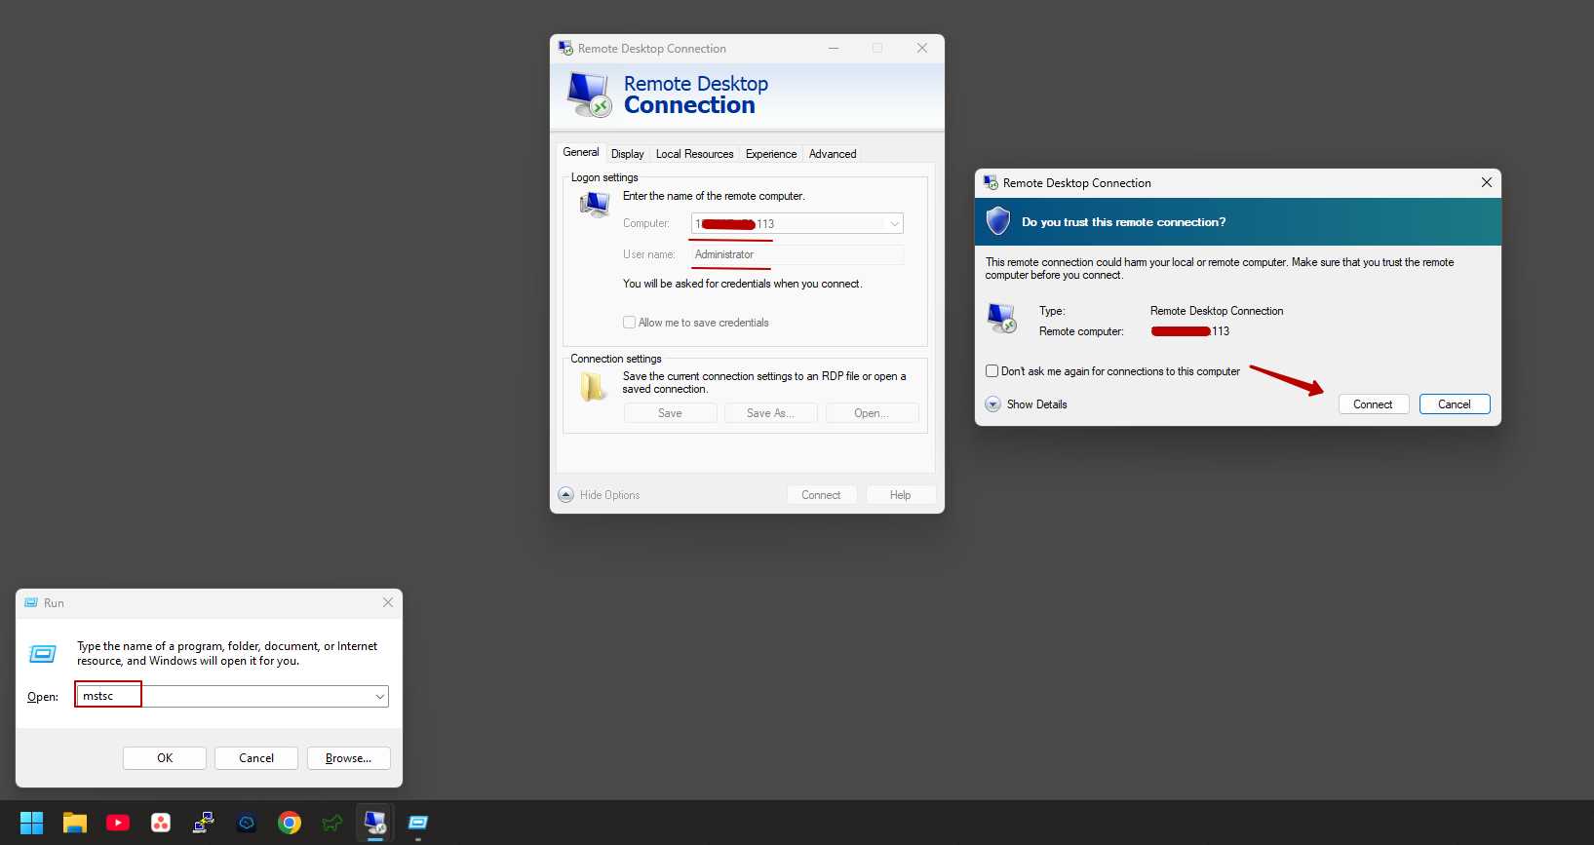Open the Windows Start menu
Image resolution: width=1594 pixels, height=845 pixels.
[31, 823]
